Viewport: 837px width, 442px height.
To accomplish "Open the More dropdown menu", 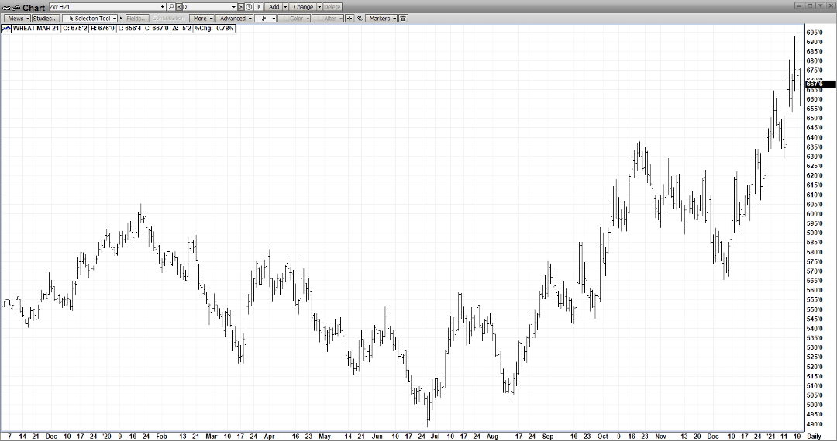I will point(201,18).
